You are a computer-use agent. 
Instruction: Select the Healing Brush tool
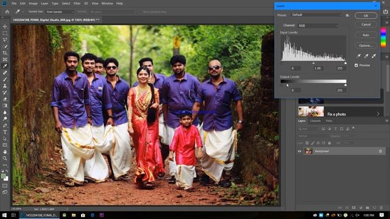(5, 73)
